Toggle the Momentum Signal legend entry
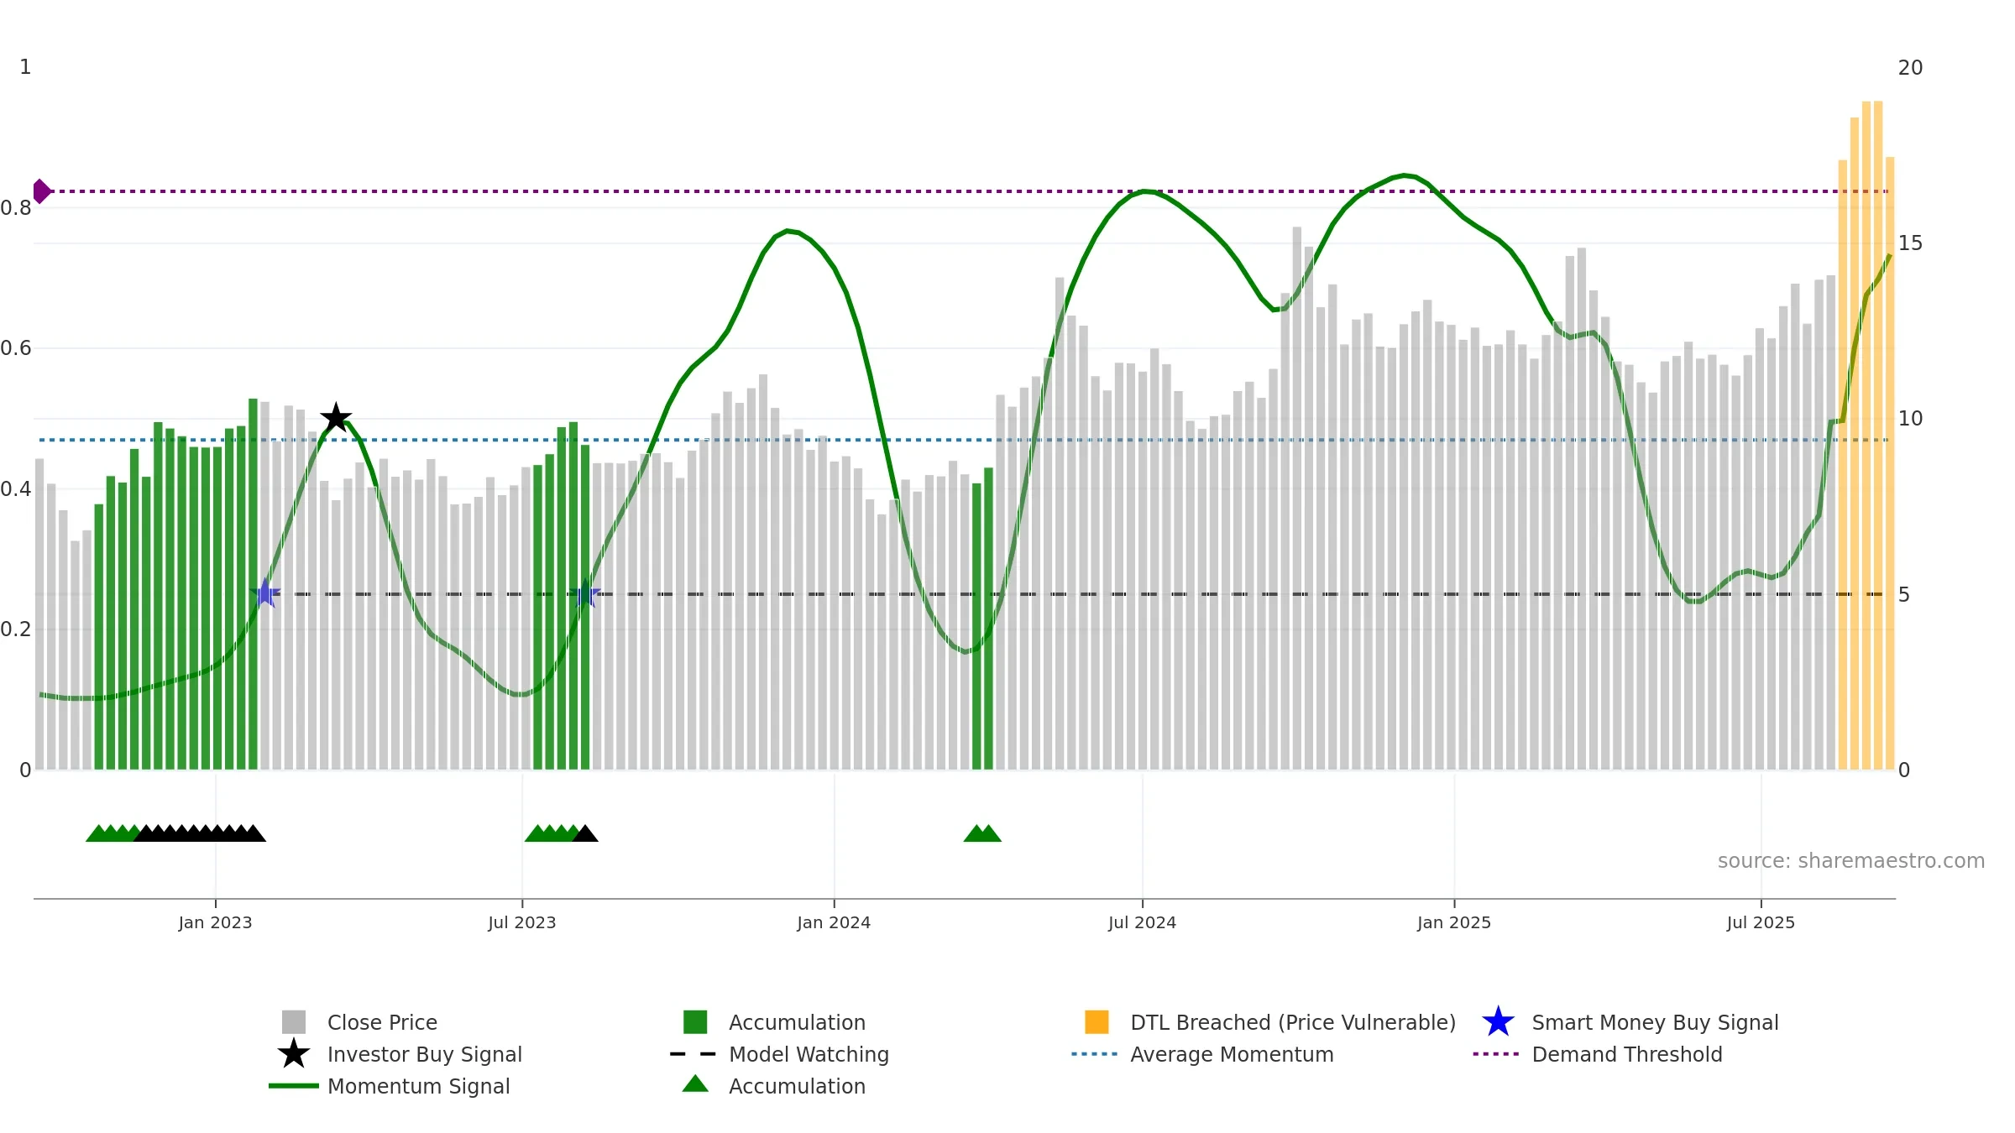2015x1133 pixels. (390, 1086)
